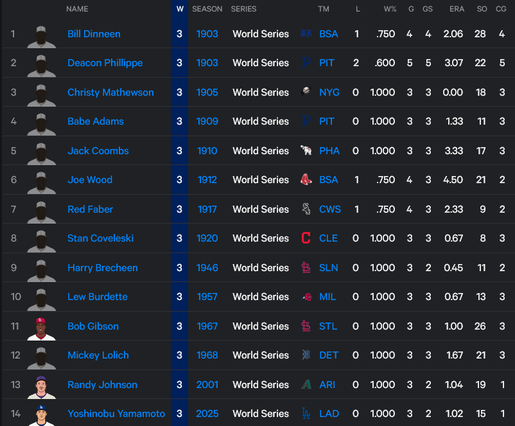
Task: Sort by the CG column header
Action: (x=501, y=9)
